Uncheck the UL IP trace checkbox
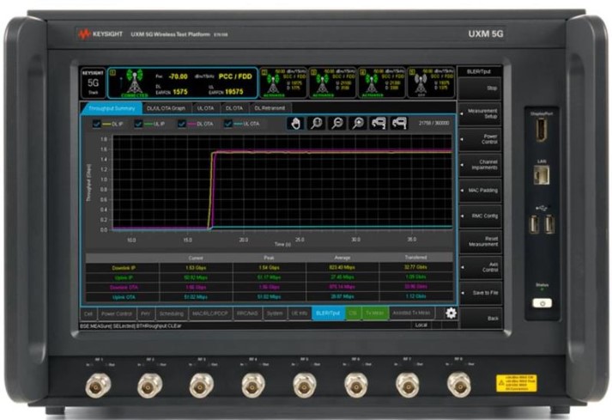 [x=137, y=124]
